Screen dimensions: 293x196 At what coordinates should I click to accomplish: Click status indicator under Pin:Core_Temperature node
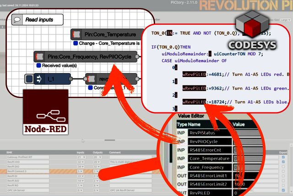click(76, 43)
